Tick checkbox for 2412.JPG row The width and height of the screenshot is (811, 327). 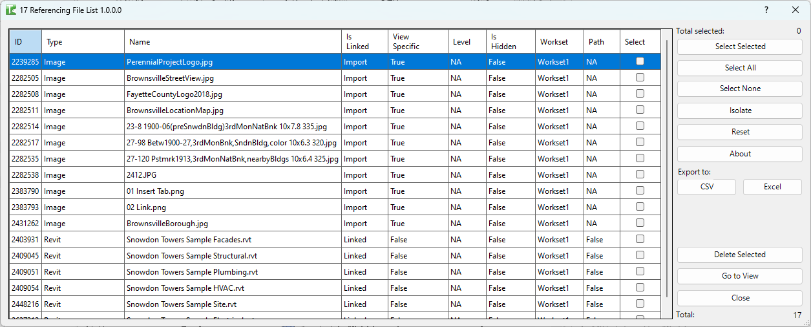[x=640, y=174]
